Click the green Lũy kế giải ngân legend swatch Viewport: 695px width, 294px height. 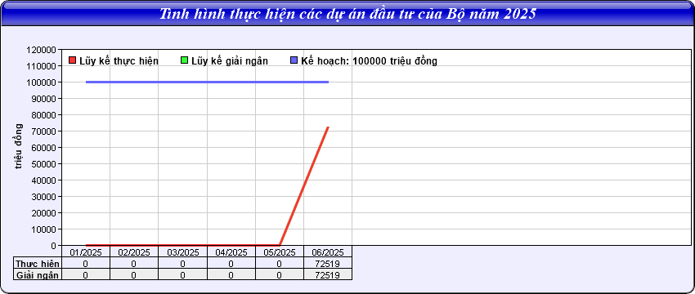(185, 60)
